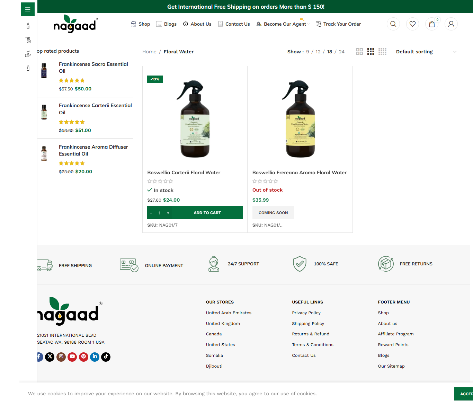
Task: Open Nagaad TikTok icon
Action: [106, 357]
